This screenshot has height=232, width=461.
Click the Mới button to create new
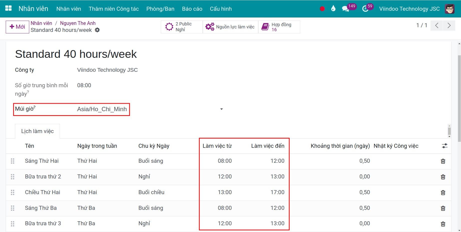point(17,27)
